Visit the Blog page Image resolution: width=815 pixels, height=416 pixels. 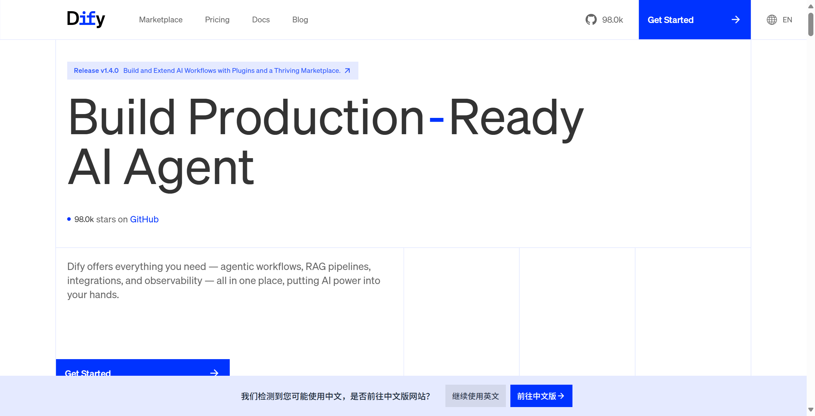coord(300,20)
